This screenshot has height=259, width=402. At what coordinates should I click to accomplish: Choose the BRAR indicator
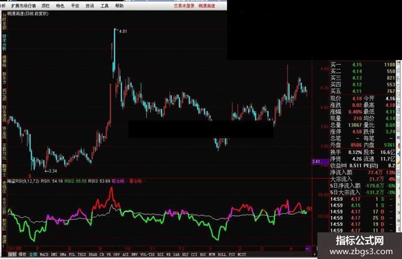[x=93, y=254]
